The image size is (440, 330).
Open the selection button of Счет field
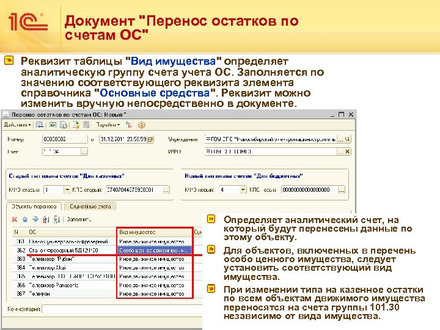point(84,152)
